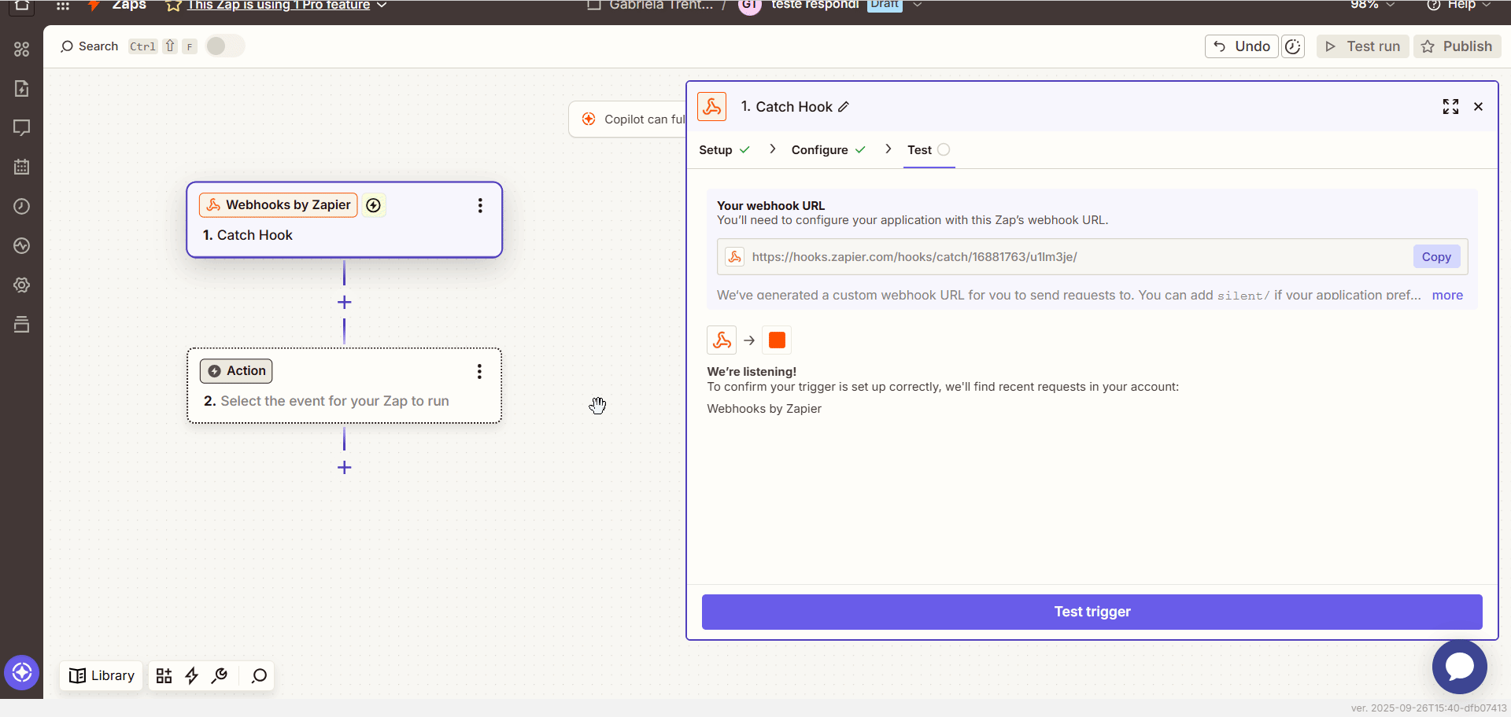
Task: Copy the webhook URL
Action: click(1436, 257)
